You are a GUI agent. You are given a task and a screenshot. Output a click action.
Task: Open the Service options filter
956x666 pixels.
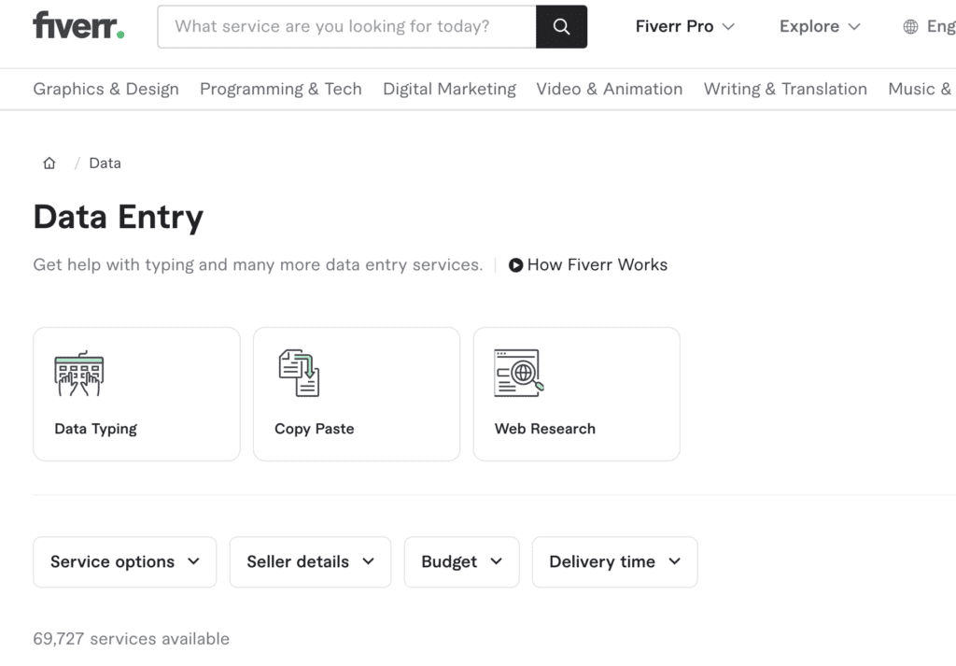pyautogui.click(x=124, y=561)
